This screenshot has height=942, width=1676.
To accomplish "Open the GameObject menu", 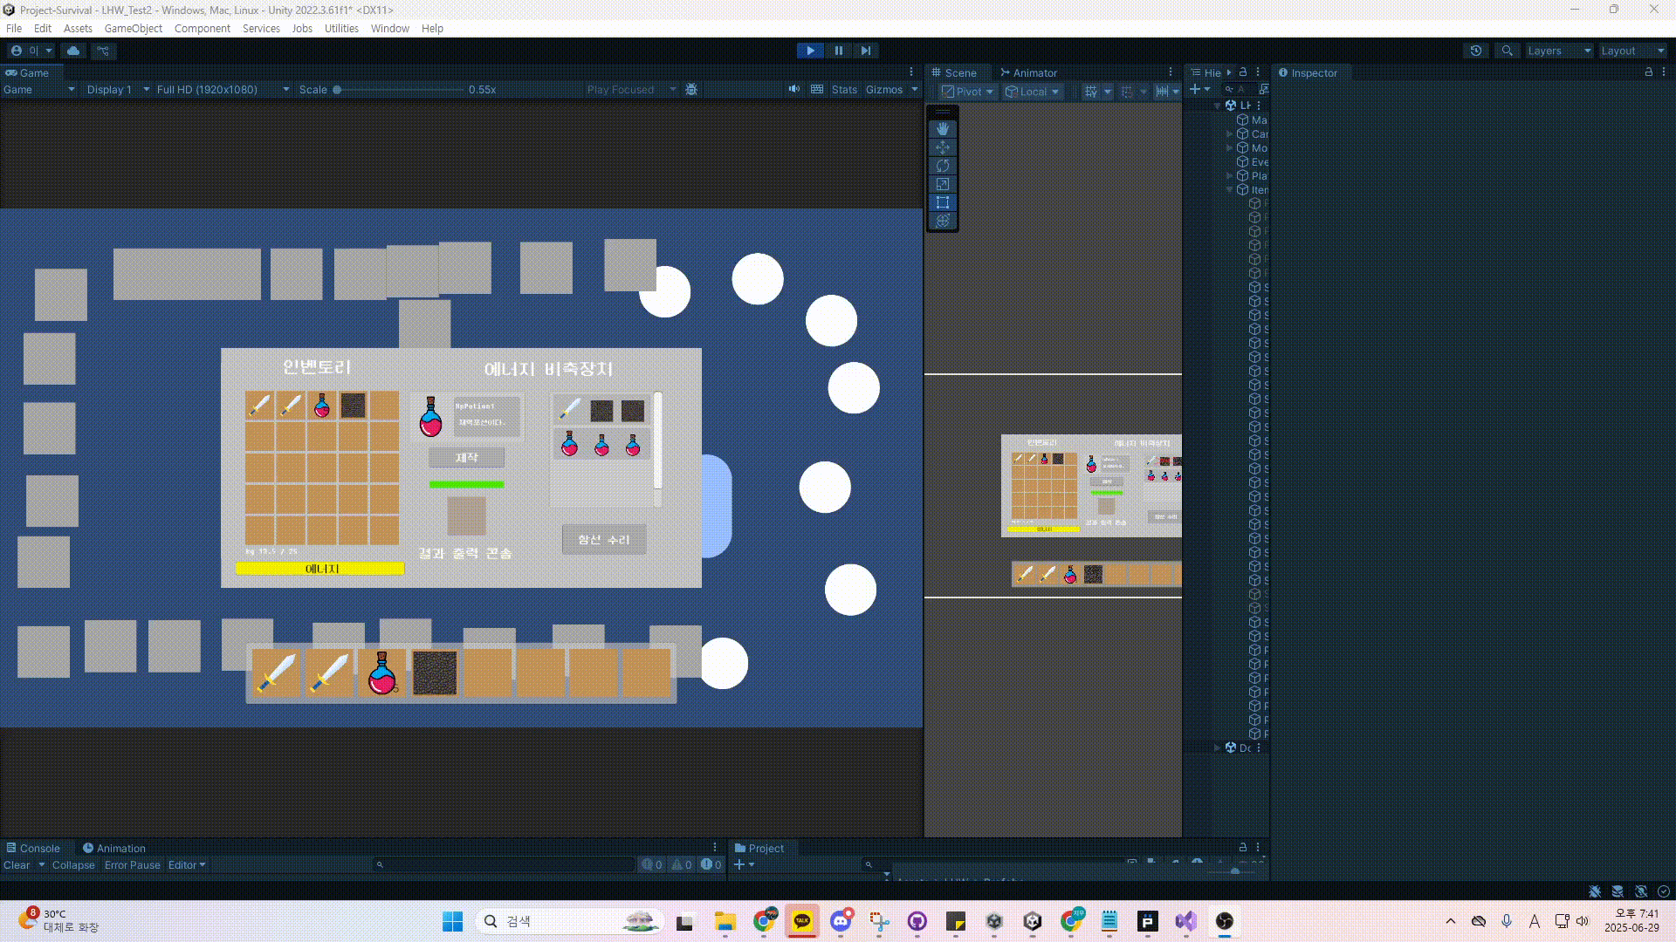I will (133, 28).
